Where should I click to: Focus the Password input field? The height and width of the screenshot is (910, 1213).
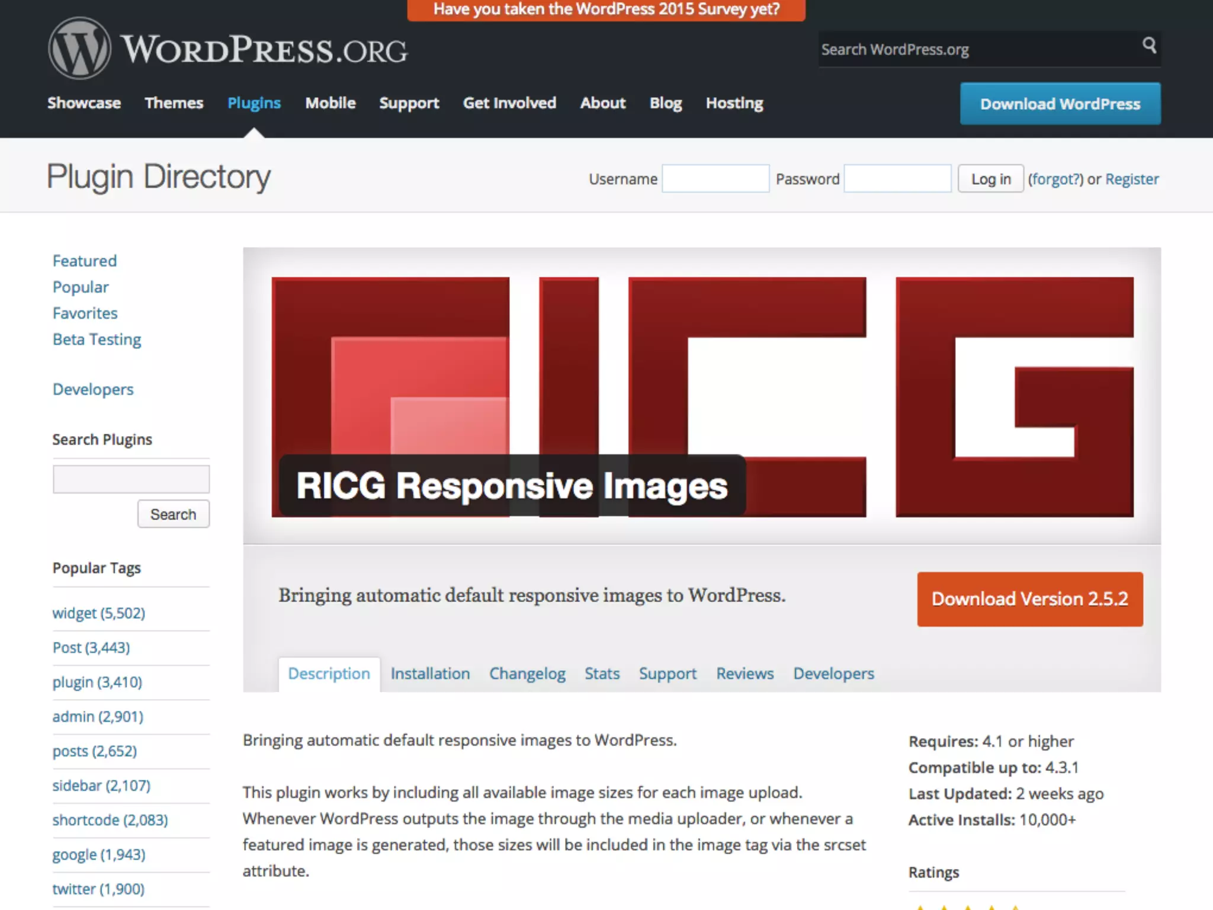click(897, 179)
